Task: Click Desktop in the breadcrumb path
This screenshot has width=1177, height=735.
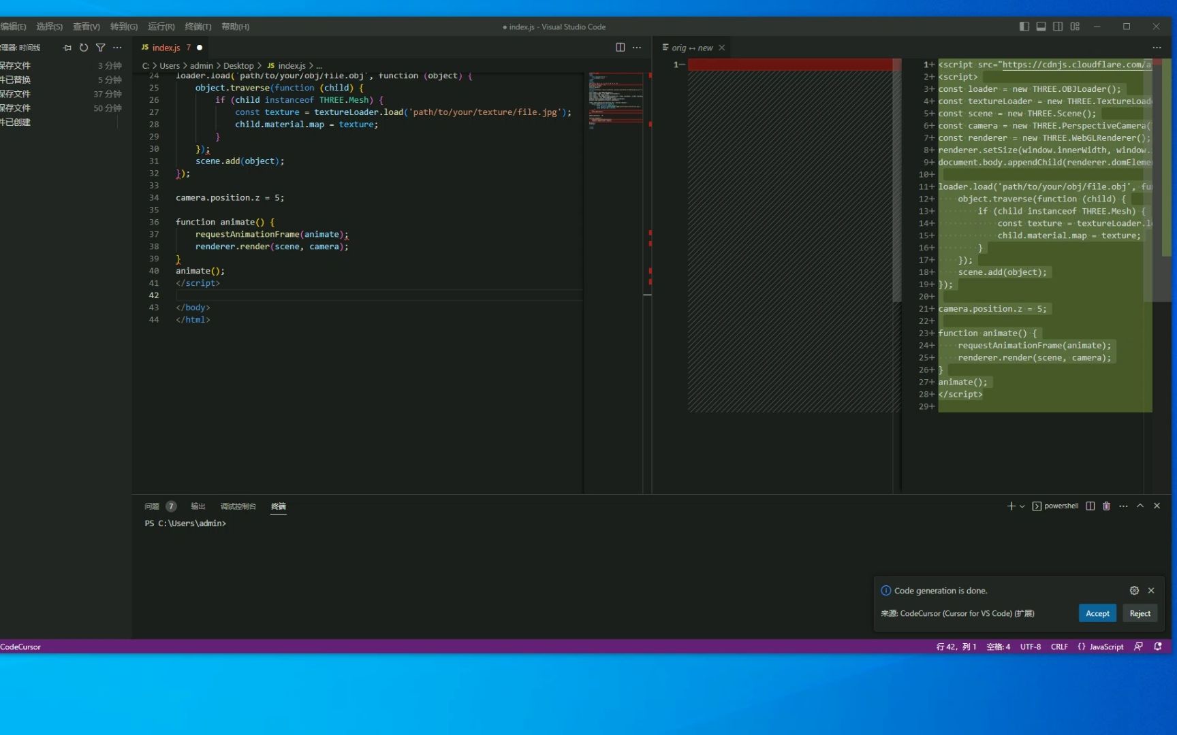Action: click(238, 66)
